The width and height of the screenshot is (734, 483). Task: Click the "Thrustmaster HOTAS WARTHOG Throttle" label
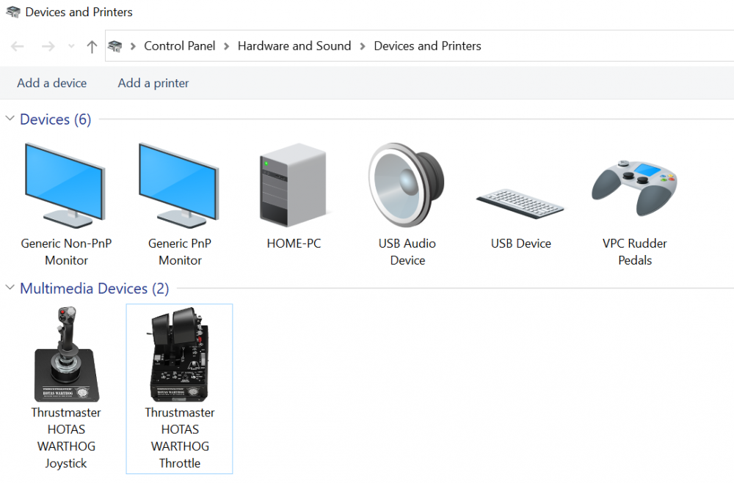[180, 438]
